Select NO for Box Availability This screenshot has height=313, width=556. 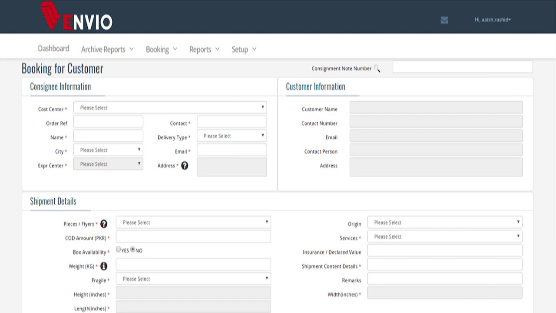pos(133,250)
